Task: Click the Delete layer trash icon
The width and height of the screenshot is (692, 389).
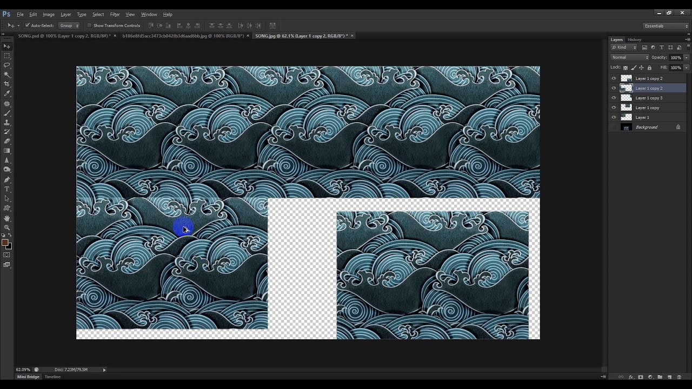Action: click(679, 377)
